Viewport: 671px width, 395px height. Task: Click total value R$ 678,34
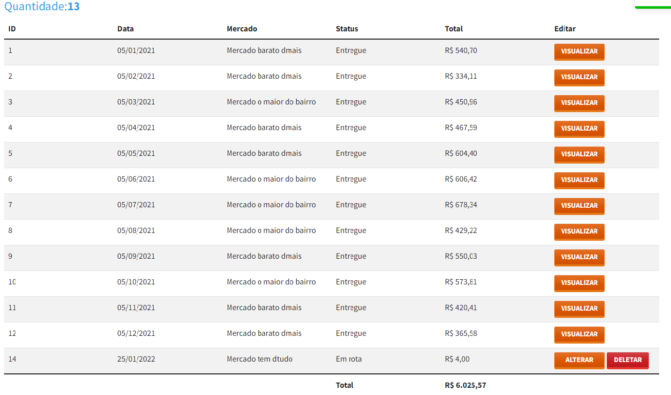click(461, 205)
